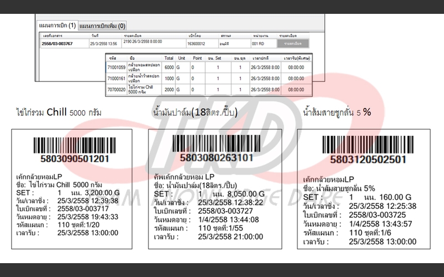Screen dimensions: 444x277
Task: Click requisition number 2558/03-003727
Action: click(x=225, y=211)
